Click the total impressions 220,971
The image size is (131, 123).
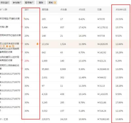pyautogui.click(x=46, y=119)
